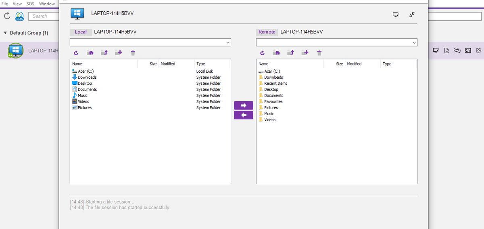Open the File menu
Image resolution: width=484 pixels, height=229 pixels.
coord(5,4)
